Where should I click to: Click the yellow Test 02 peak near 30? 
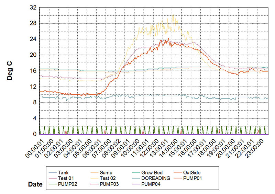(x=173, y=15)
